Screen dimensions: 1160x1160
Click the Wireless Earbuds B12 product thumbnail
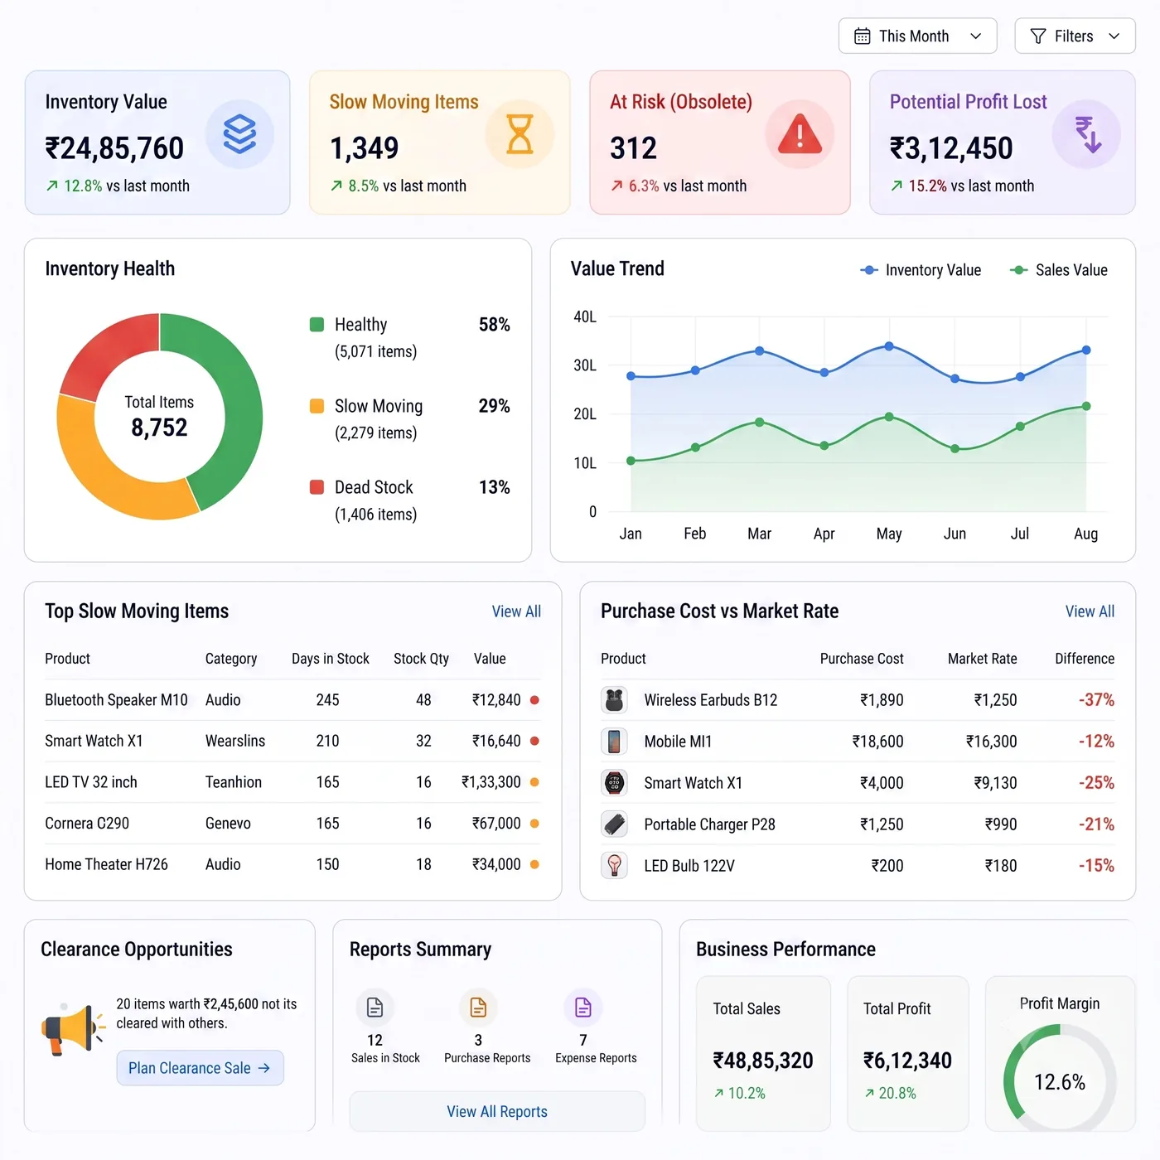coord(614,700)
